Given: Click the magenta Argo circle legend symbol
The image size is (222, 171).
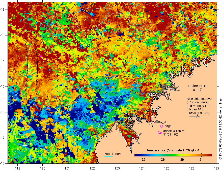Looking at the screenshot, I should [x=162, y=126].
